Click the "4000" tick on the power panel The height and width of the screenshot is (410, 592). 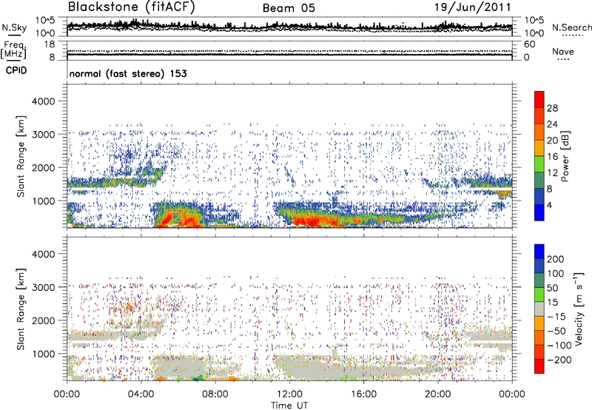pos(44,101)
